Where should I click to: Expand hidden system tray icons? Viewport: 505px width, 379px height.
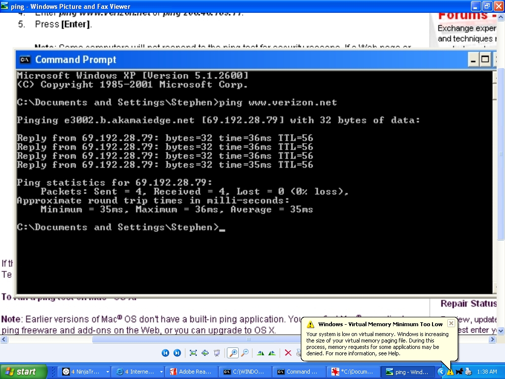click(x=441, y=372)
